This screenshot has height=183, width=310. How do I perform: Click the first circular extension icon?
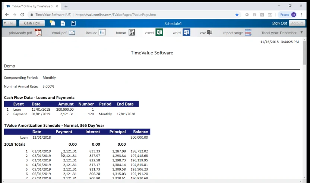(247, 15)
